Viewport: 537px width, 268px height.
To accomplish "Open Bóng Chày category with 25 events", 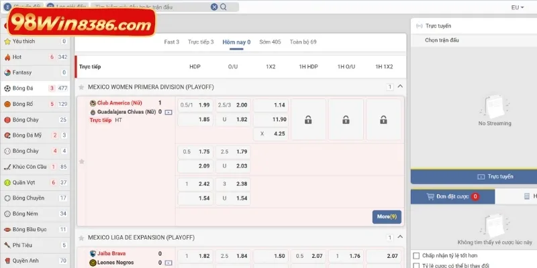I will coord(35,120).
